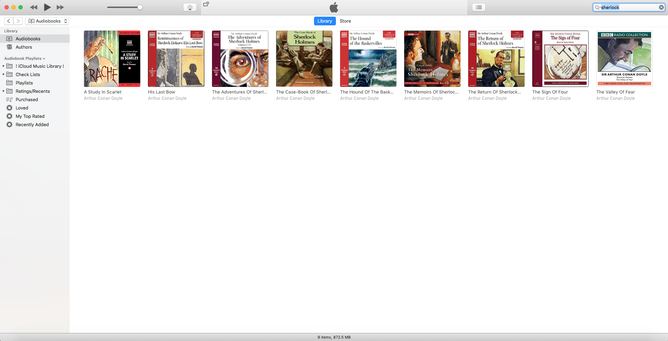Collapse the Audiobook Playlists section
Screen dimensions: 668x341
[x=44, y=59]
